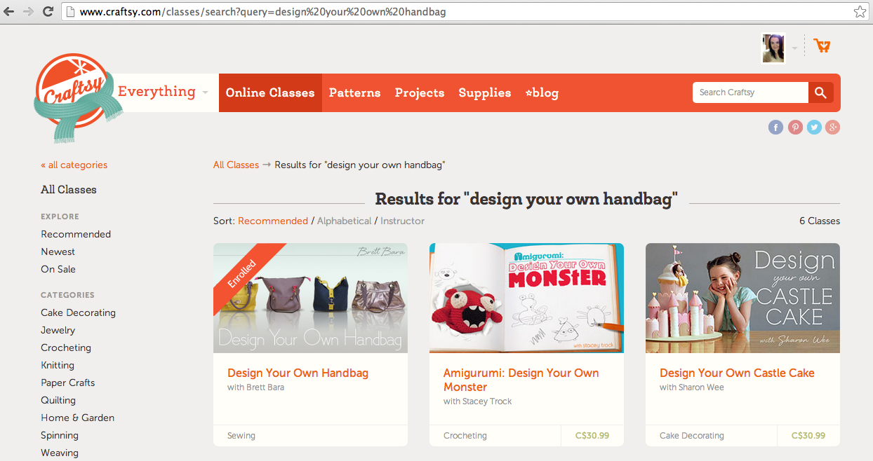Expand the profile dropdown arrow

[794, 48]
